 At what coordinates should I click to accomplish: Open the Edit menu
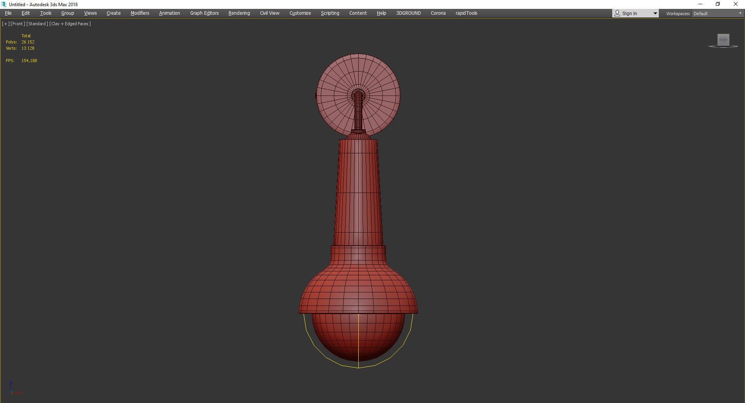pyautogui.click(x=26, y=13)
